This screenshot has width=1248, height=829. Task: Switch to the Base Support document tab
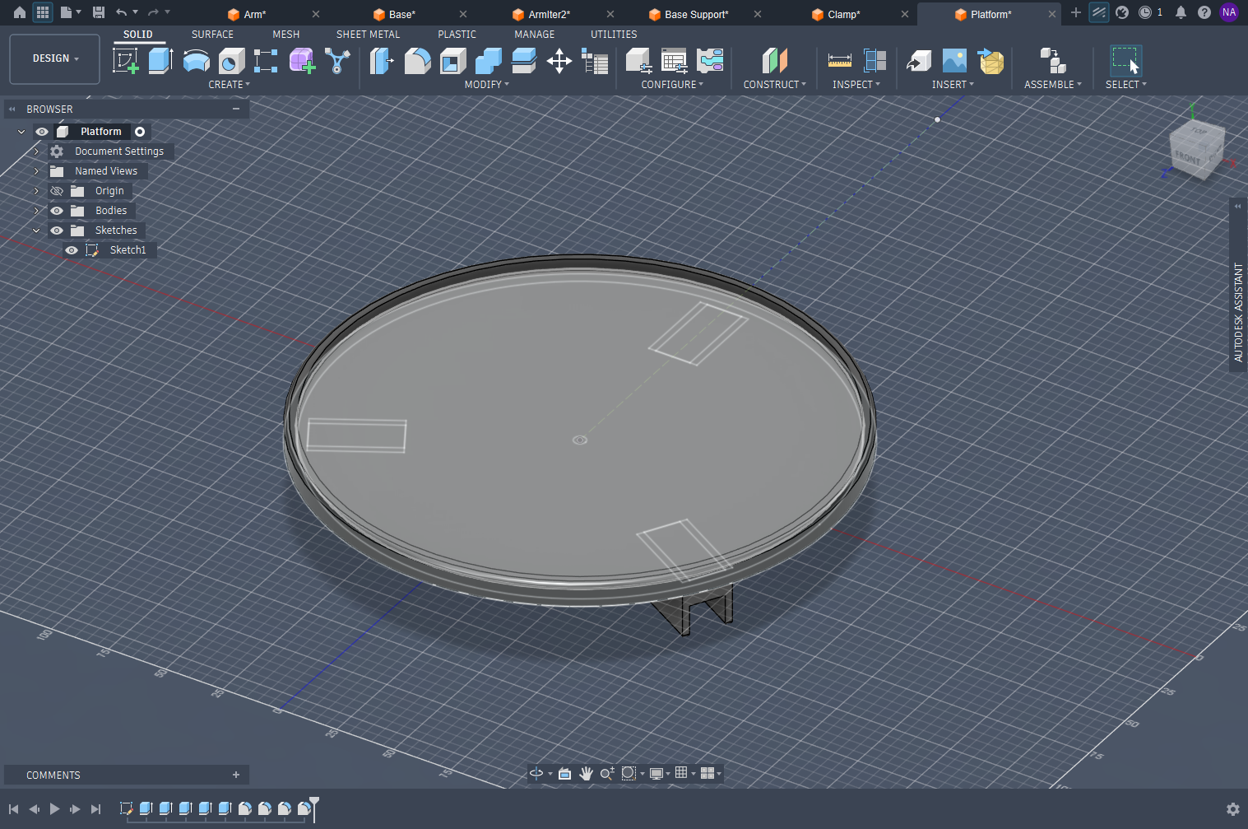pyautogui.click(x=696, y=14)
